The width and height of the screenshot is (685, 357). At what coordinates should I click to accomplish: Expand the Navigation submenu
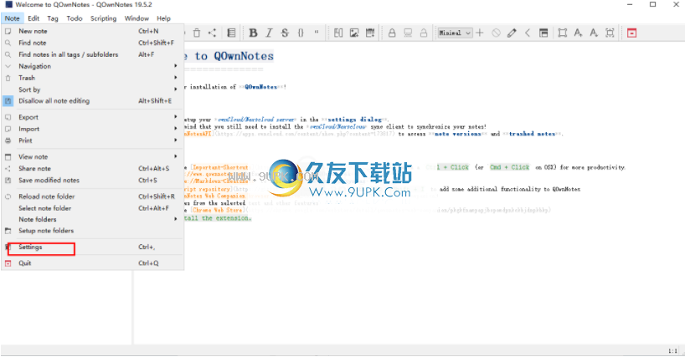(93, 66)
